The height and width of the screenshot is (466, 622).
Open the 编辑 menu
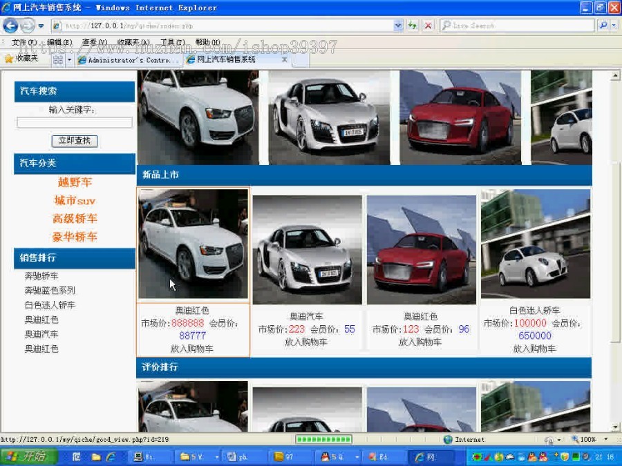click(59, 42)
